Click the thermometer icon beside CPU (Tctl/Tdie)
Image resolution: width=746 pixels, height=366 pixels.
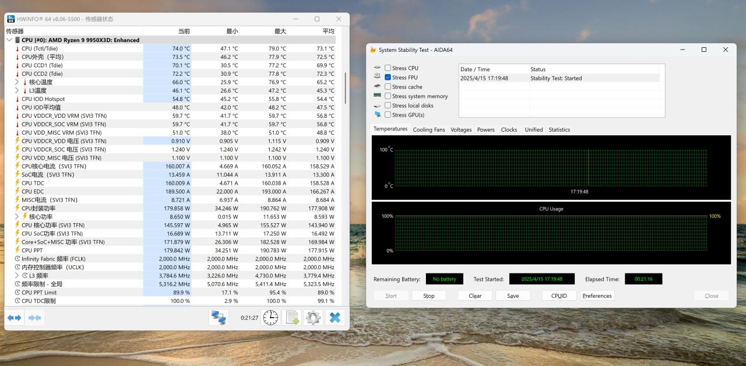(17, 48)
